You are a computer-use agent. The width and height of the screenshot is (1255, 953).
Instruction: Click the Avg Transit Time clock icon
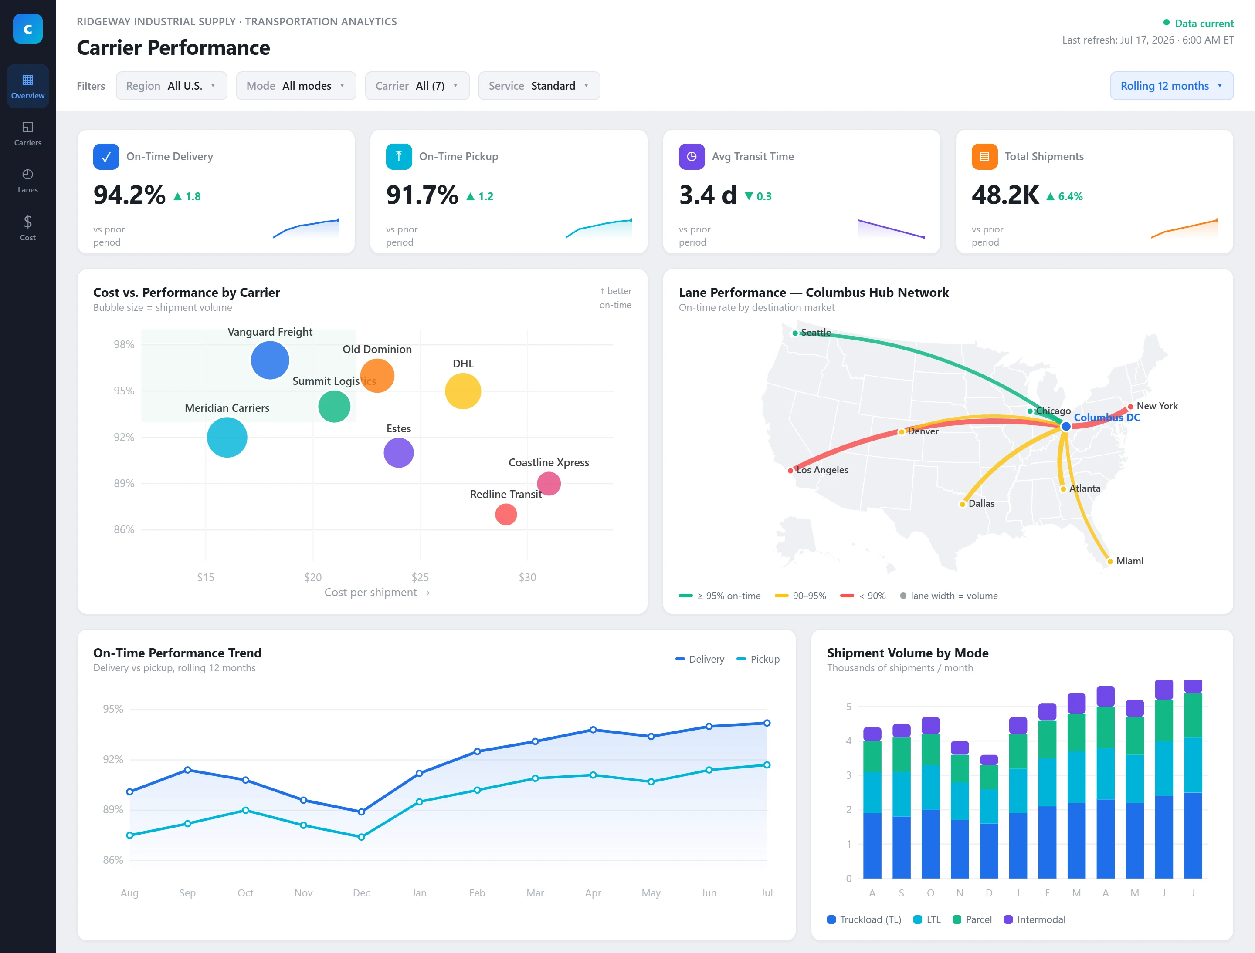[x=692, y=157]
